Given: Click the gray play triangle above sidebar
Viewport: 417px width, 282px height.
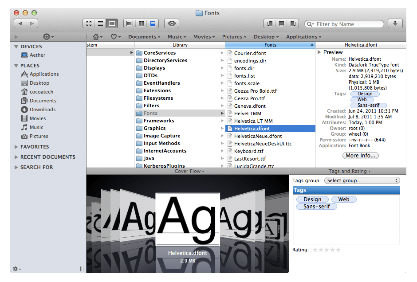Looking at the screenshot, I should pos(16,37).
